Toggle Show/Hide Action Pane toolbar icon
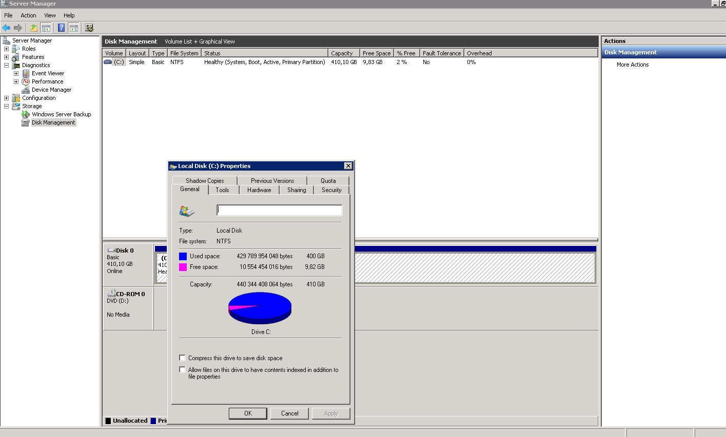The image size is (726, 437). click(73, 28)
